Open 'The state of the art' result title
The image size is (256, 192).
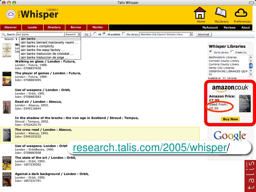click(x=45, y=157)
